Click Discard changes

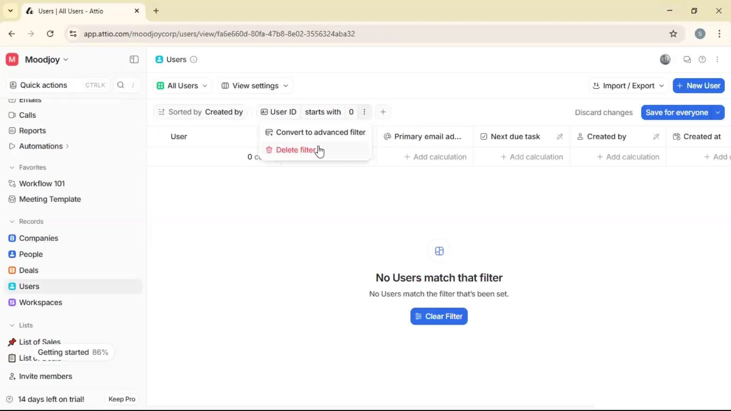coord(604,112)
